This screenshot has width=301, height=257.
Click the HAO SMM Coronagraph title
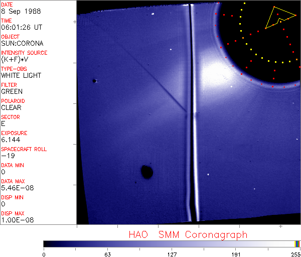pyautogui.click(x=188, y=235)
